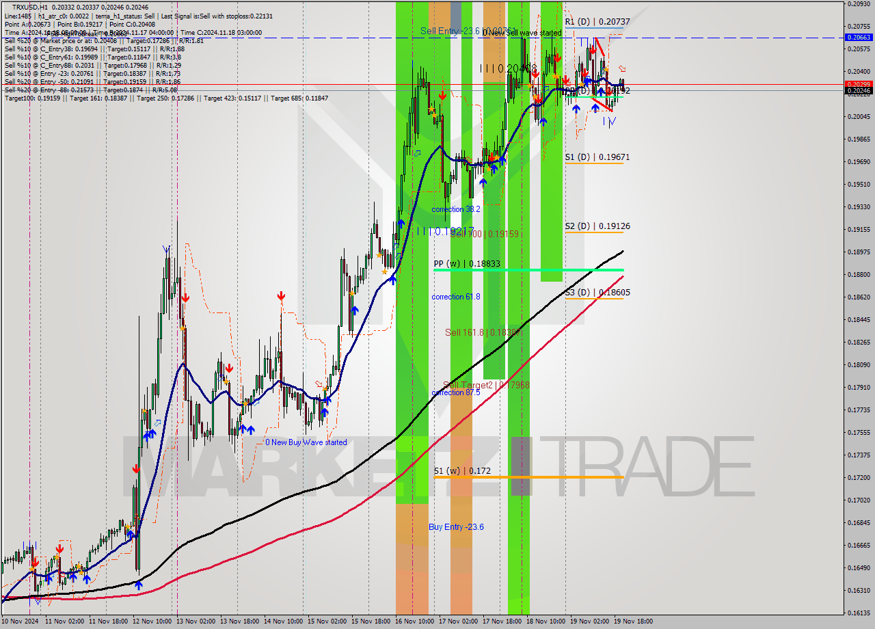875x629 pixels.
Task: Click the 'S3 (D) | 0.18605' pivot label
Action: point(597,293)
